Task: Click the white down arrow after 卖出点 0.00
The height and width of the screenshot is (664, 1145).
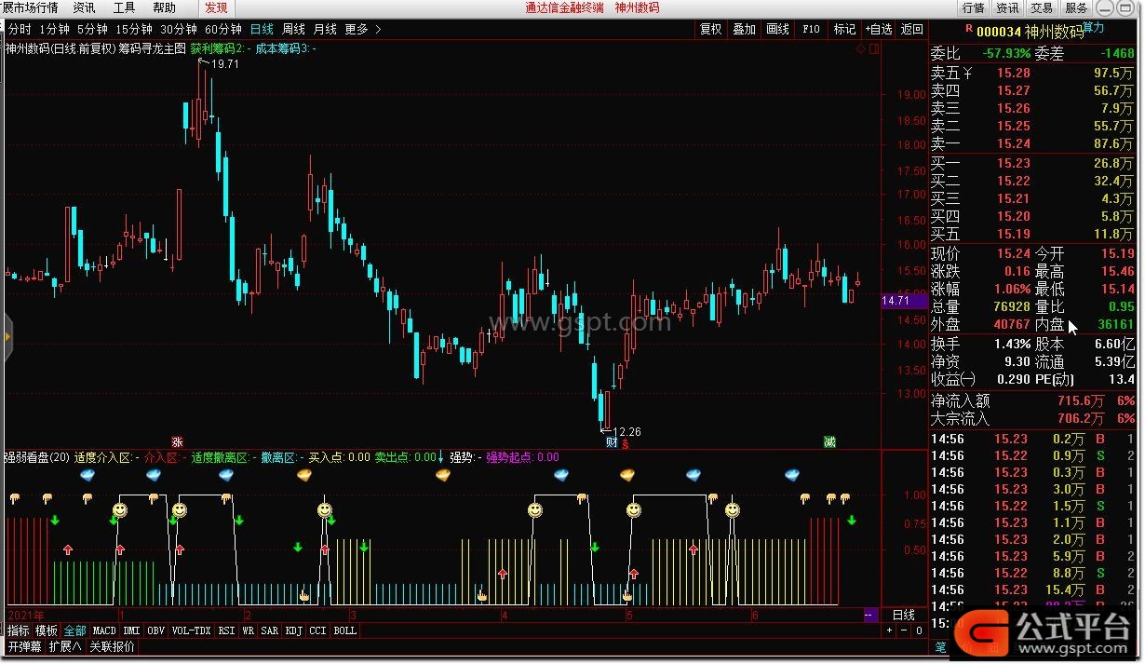Action: coord(441,456)
